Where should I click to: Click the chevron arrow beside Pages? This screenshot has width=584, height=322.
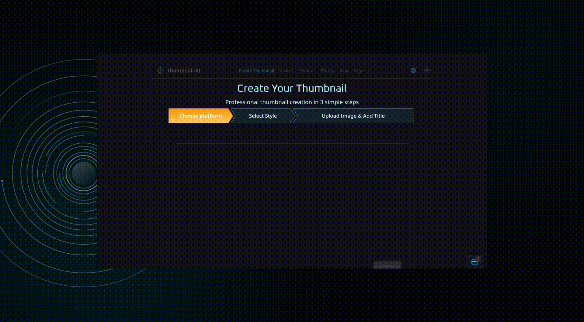click(x=368, y=71)
